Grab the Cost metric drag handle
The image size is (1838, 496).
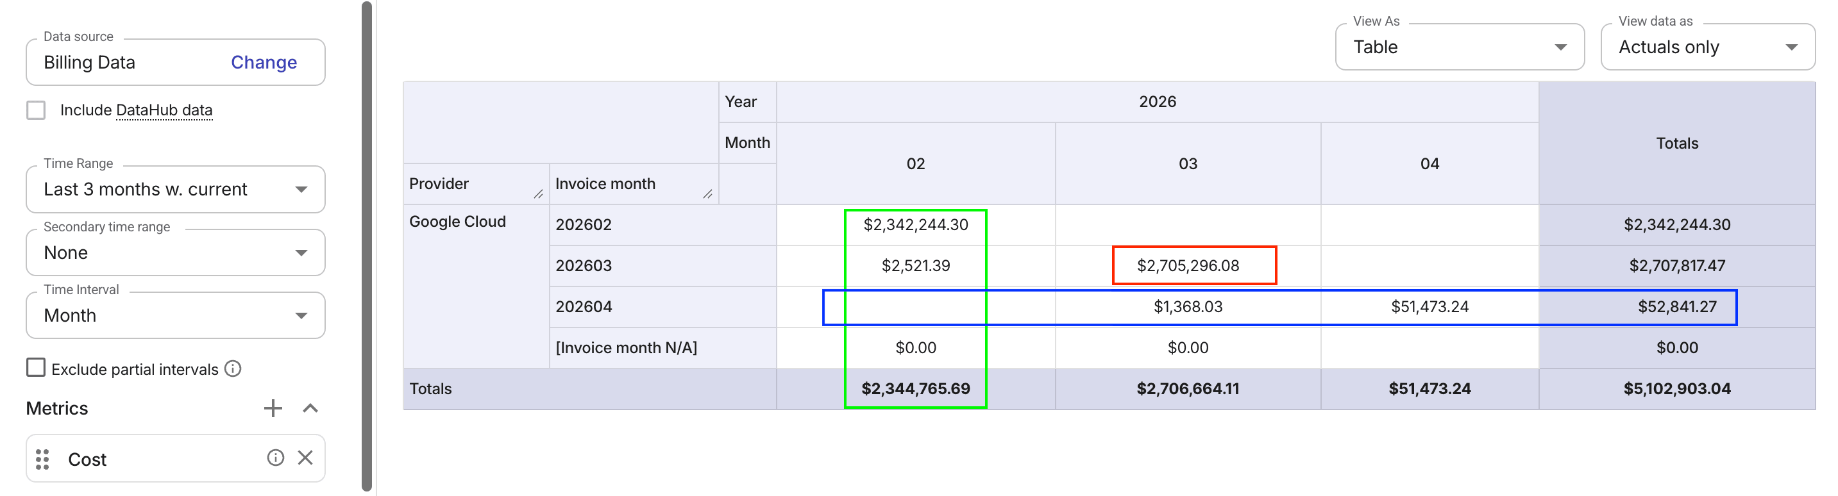tap(44, 459)
